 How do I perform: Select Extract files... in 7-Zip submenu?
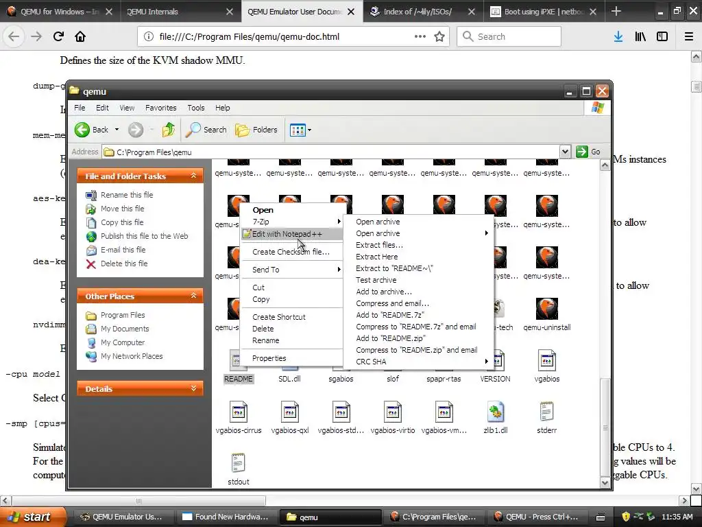coord(418,245)
